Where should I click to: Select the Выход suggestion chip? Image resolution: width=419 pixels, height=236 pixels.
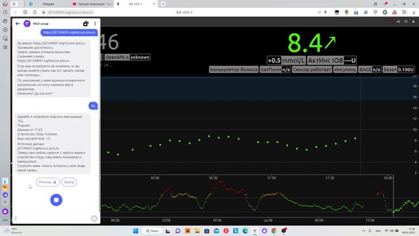pyautogui.click(x=69, y=182)
